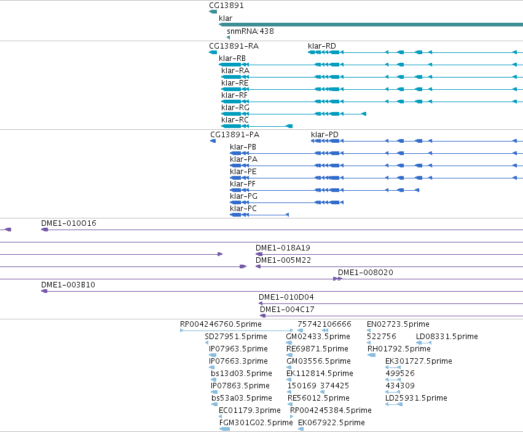Viewport: 523px width, 432px height.
Task: Select the klar-RG transcript label
Action: 235,108
